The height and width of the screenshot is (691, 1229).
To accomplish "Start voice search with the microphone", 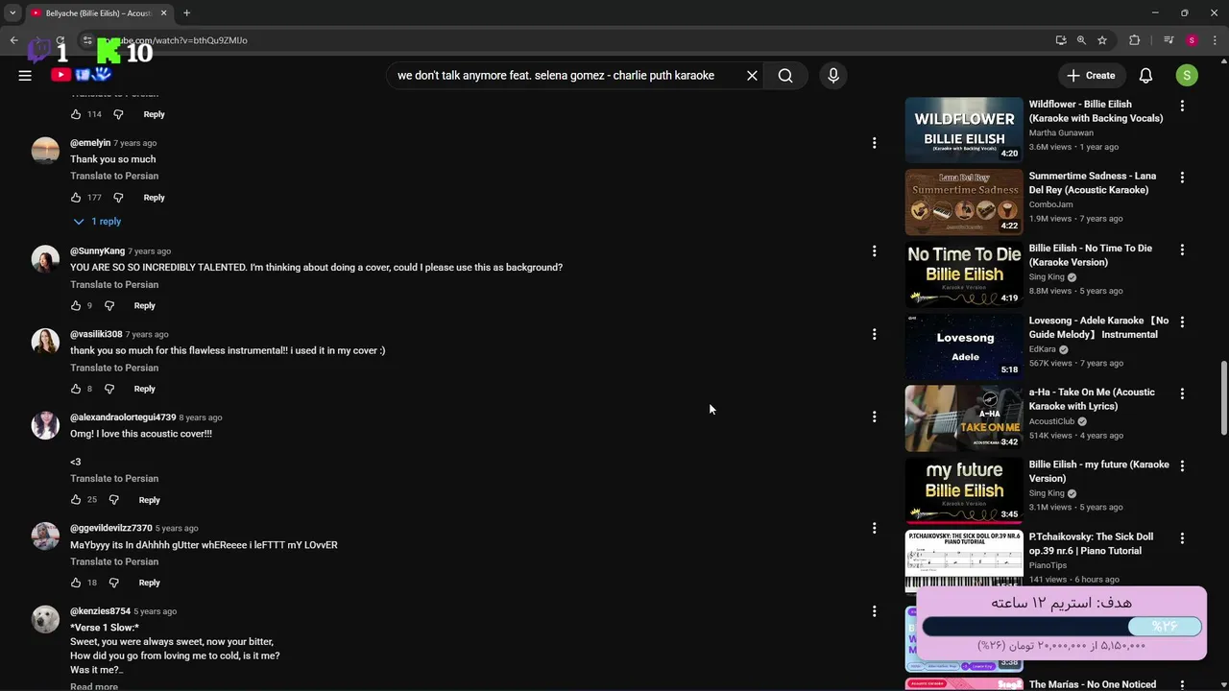I will point(832,75).
